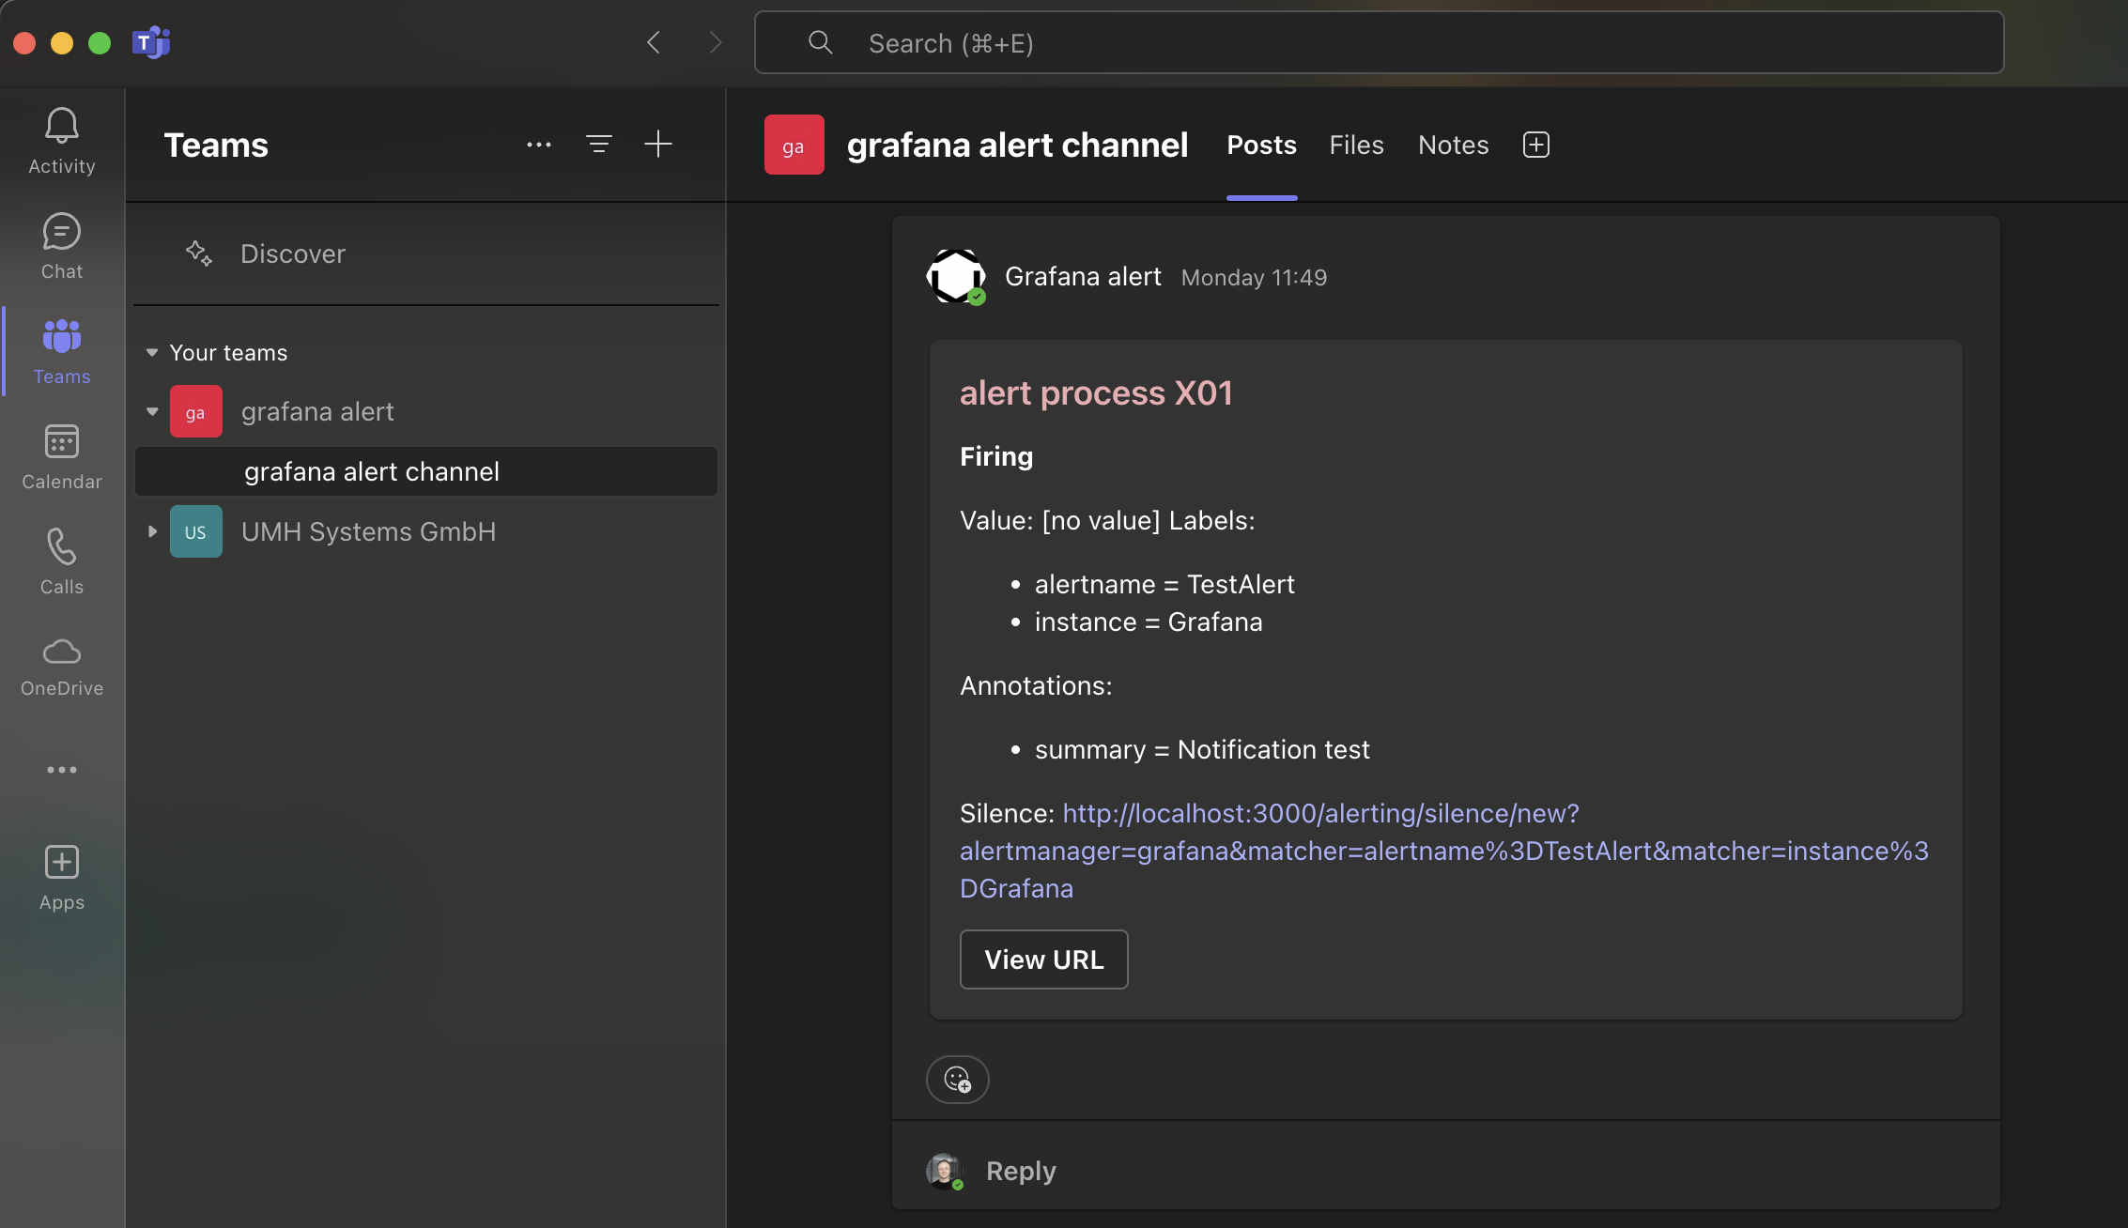
Task: Expand the UMH Systems GmbH team
Action: pos(152,531)
